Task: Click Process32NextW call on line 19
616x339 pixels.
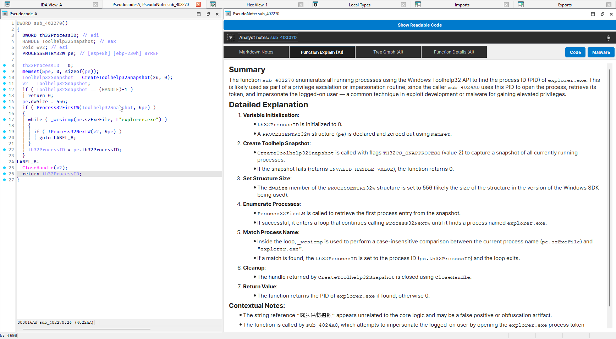Action: (x=71, y=132)
